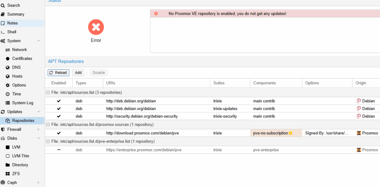Click the Repositories files icon
This screenshot has width=380, height=187.
coord(7,120)
